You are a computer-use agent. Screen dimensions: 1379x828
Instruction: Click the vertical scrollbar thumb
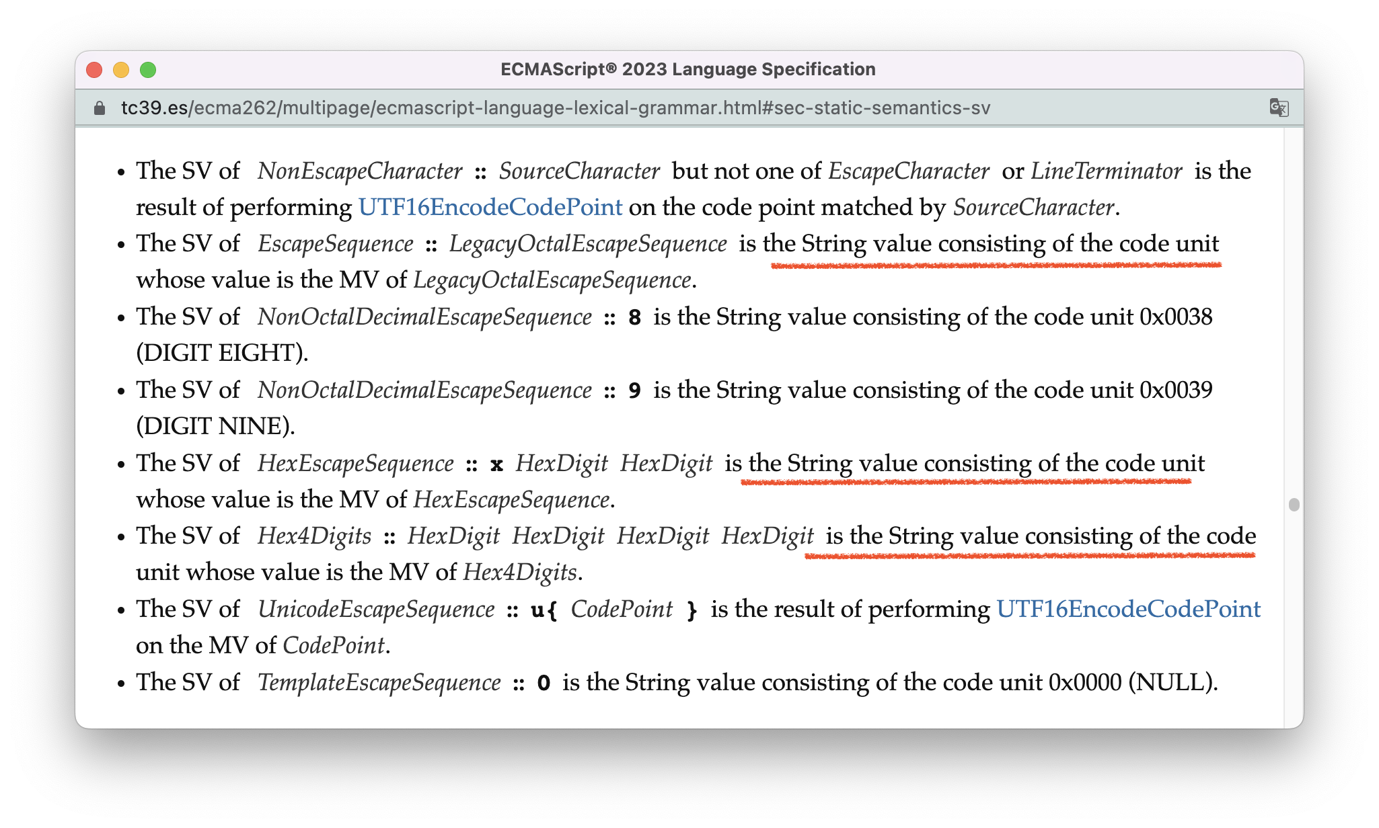coord(1294,505)
